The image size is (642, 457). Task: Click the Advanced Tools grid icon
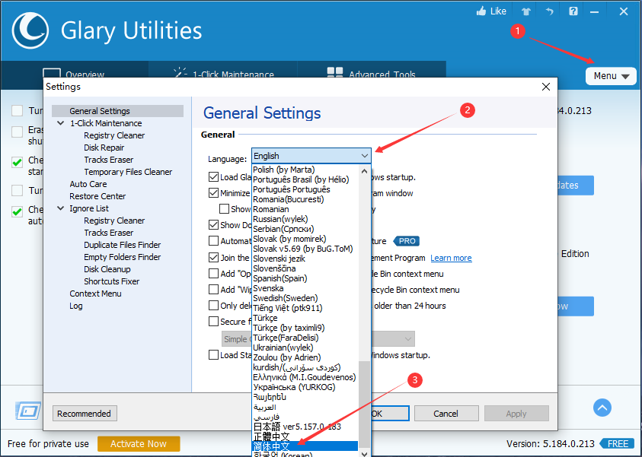pyautogui.click(x=335, y=73)
